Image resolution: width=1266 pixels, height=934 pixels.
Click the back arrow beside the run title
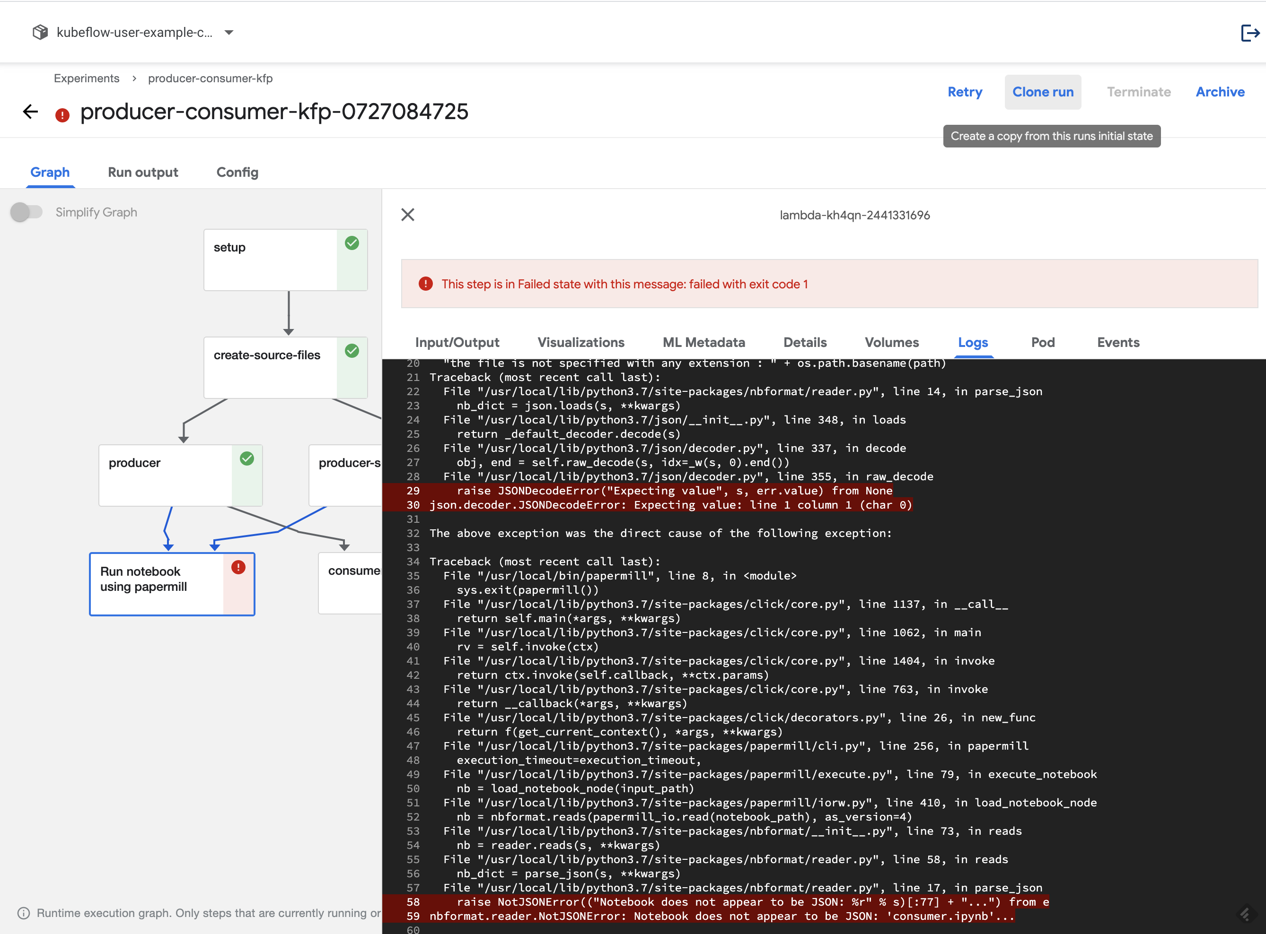[x=29, y=112]
